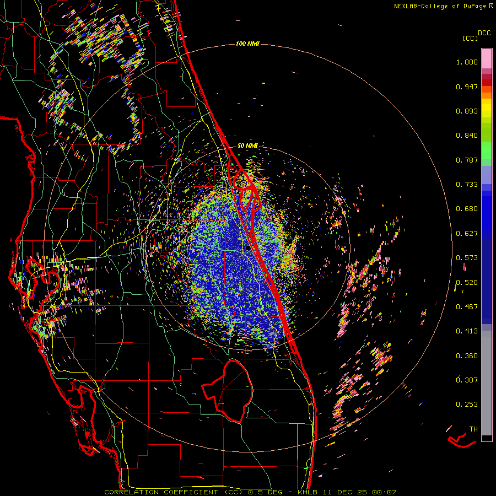The image size is (496, 496).
Task: Click the radar site center dot
Action: tap(248, 249)
